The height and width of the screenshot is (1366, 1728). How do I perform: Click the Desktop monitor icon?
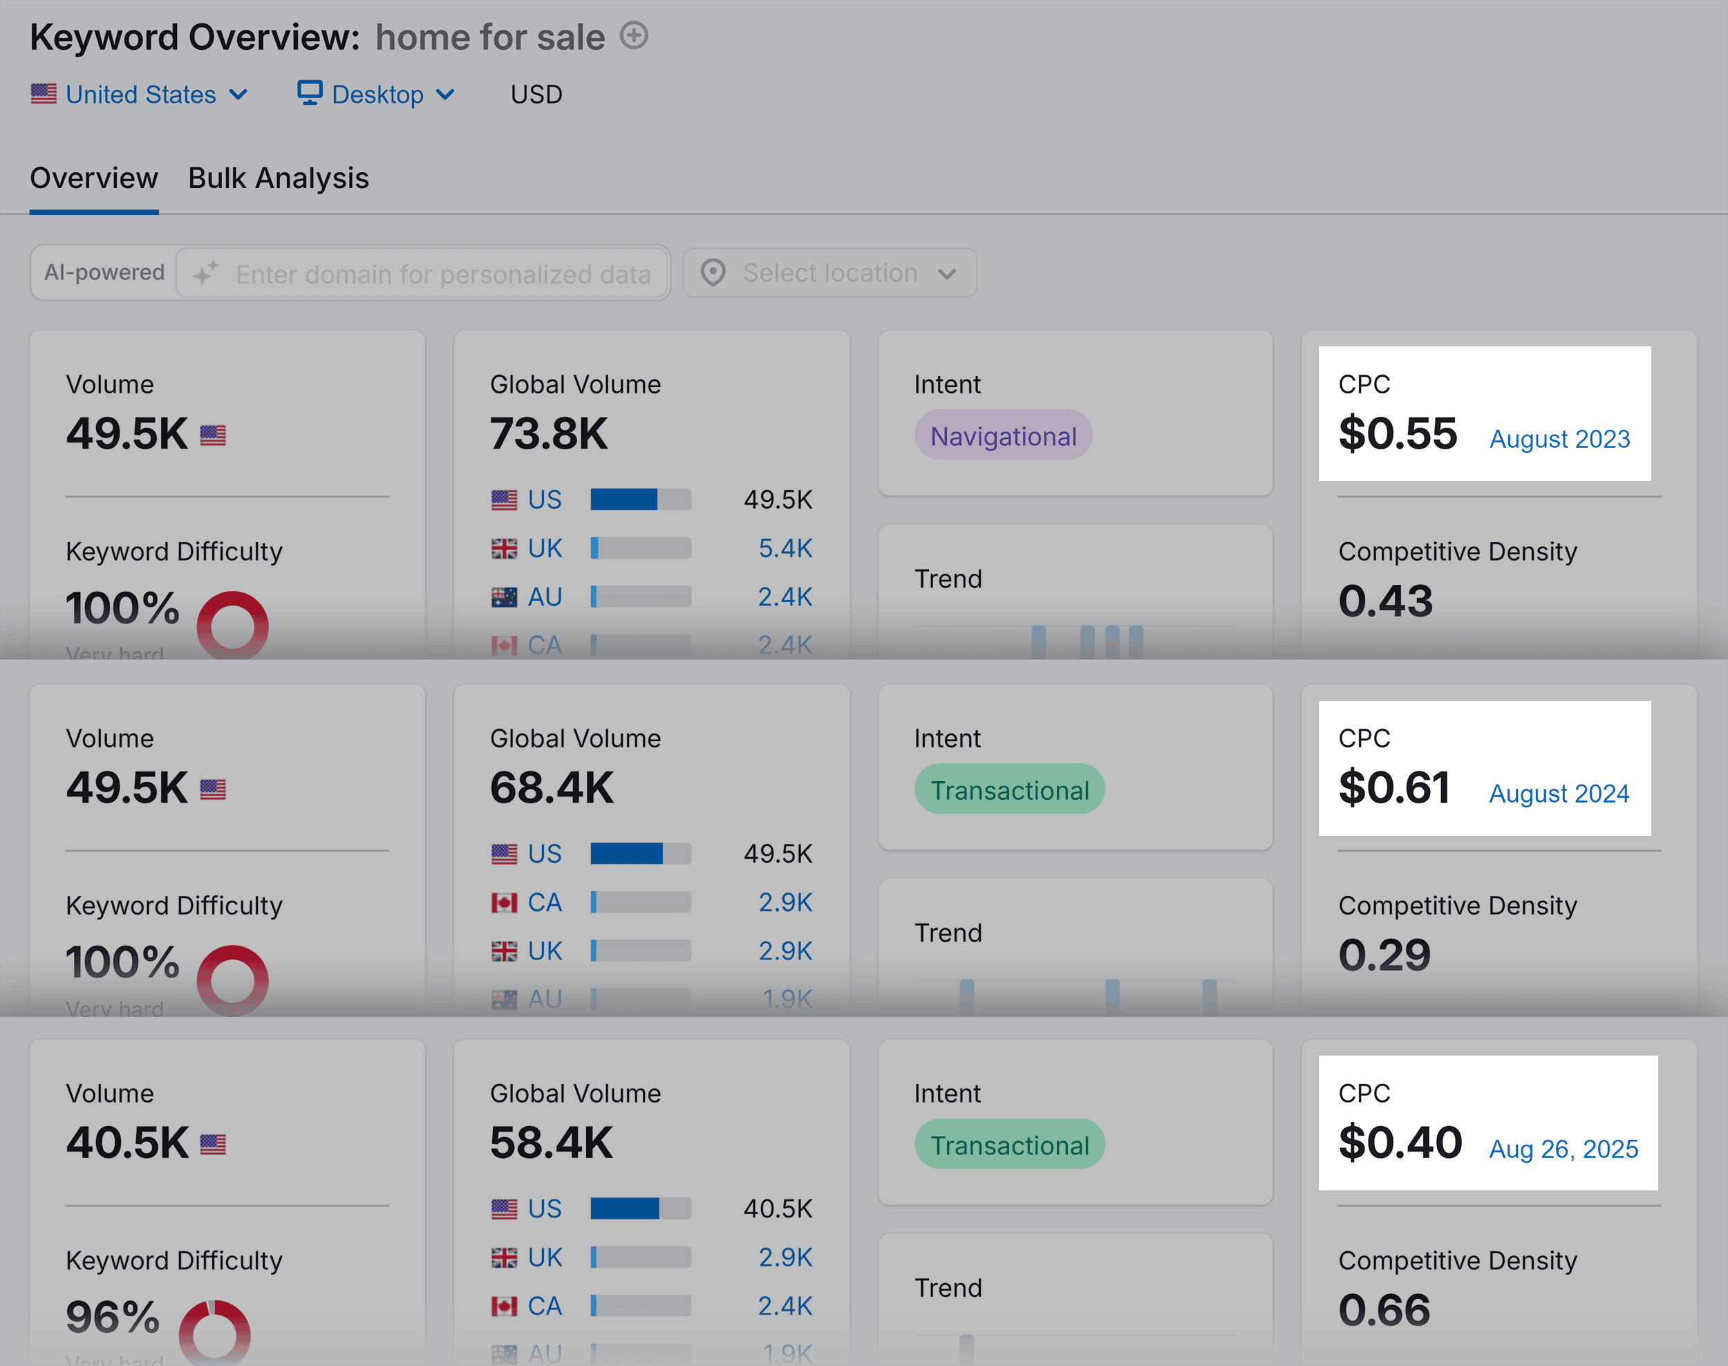tap(310, 93)
